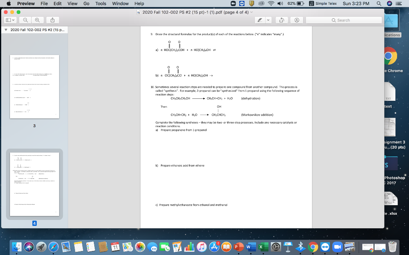This screenshot has width=409, height=255.
Task: Open Maps from the Dock
Action: point(127,247)
